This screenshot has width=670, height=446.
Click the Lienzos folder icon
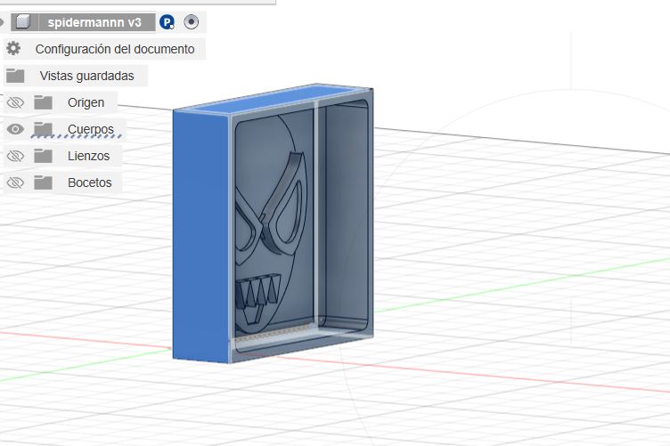[43, 156]
